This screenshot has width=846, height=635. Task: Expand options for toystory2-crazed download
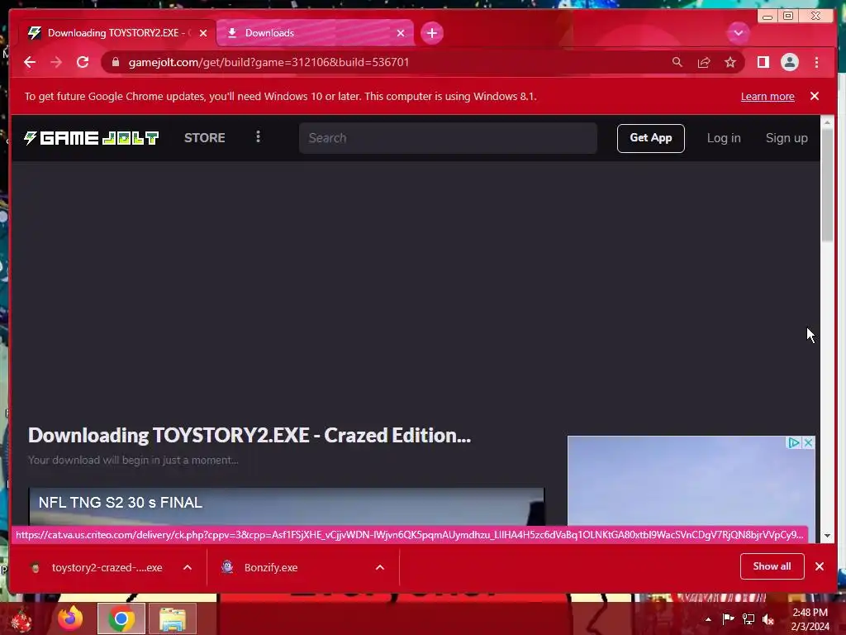(x=188, y=567)
